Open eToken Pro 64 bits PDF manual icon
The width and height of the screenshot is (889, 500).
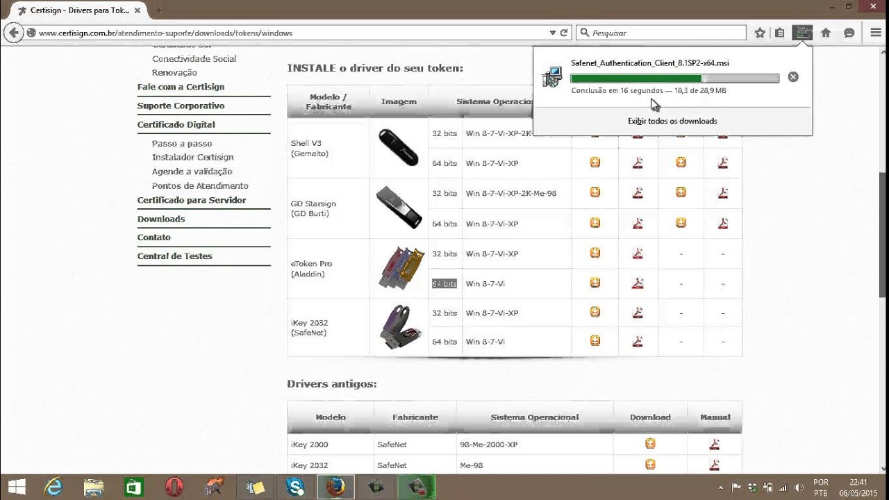(638, 283)
